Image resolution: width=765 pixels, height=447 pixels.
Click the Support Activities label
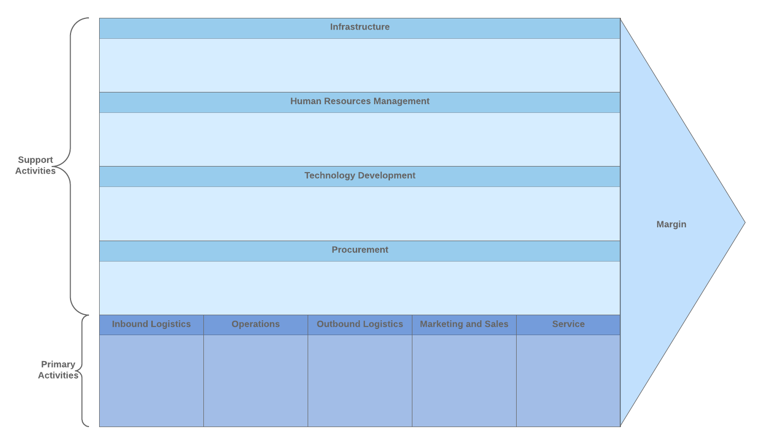pos(35,165)
